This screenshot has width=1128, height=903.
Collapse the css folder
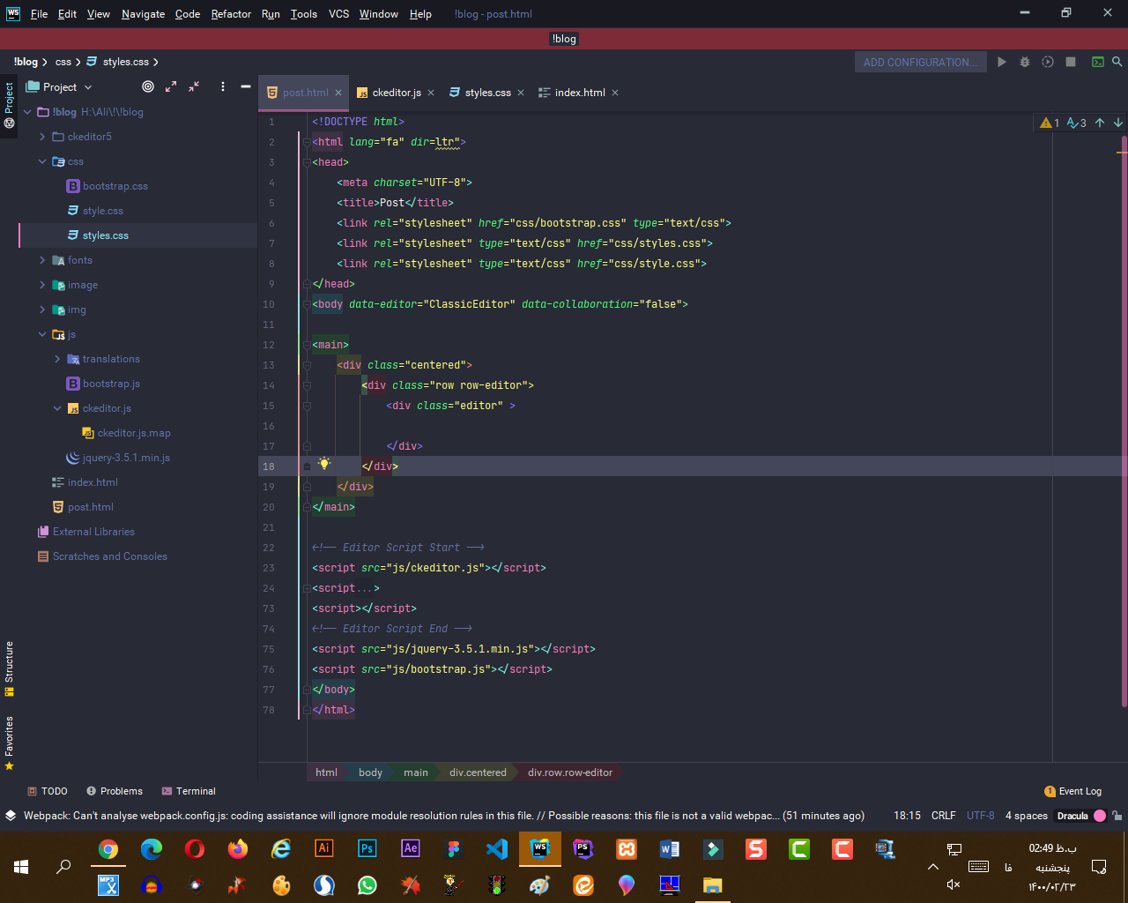(42, 161)
